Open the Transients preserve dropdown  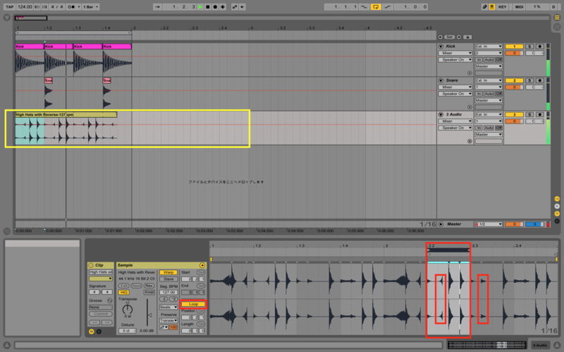tap(168, 321)
